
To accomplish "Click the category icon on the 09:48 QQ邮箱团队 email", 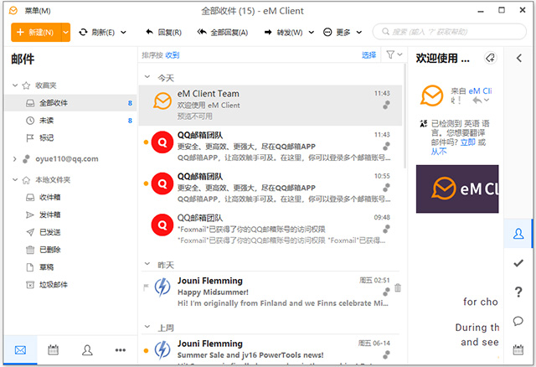I will tap(386, 229).
